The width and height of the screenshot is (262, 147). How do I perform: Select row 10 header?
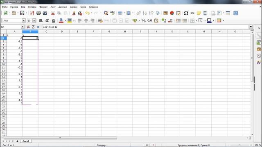(3, 64)
